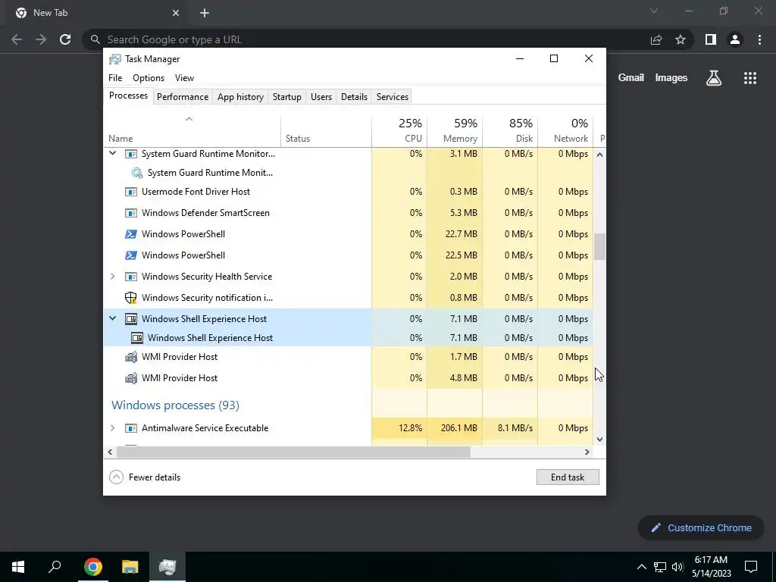The width and height of the screenshot is (776, 582).
Task: Open the volume speaker tray icon
Action: tap(677, 567)
